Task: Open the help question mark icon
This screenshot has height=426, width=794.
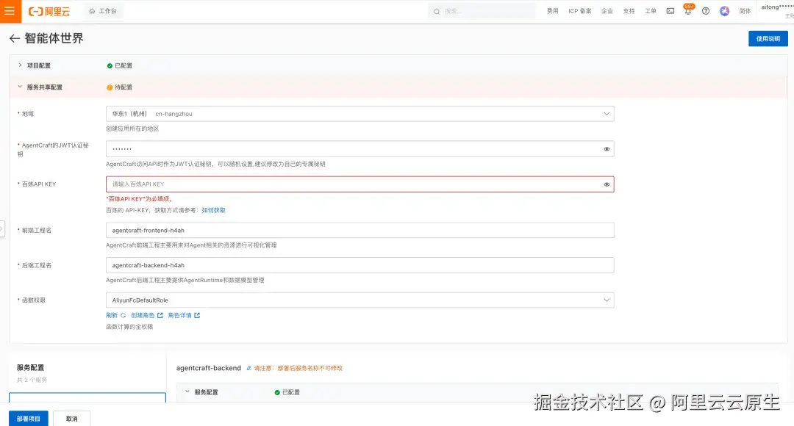Action: 705,11
